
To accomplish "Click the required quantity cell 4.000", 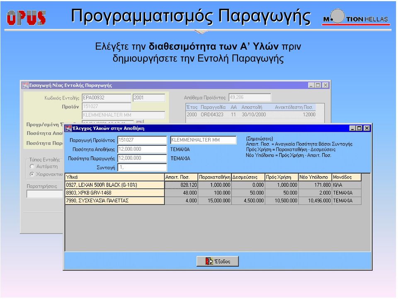I will tap(181, 201).
